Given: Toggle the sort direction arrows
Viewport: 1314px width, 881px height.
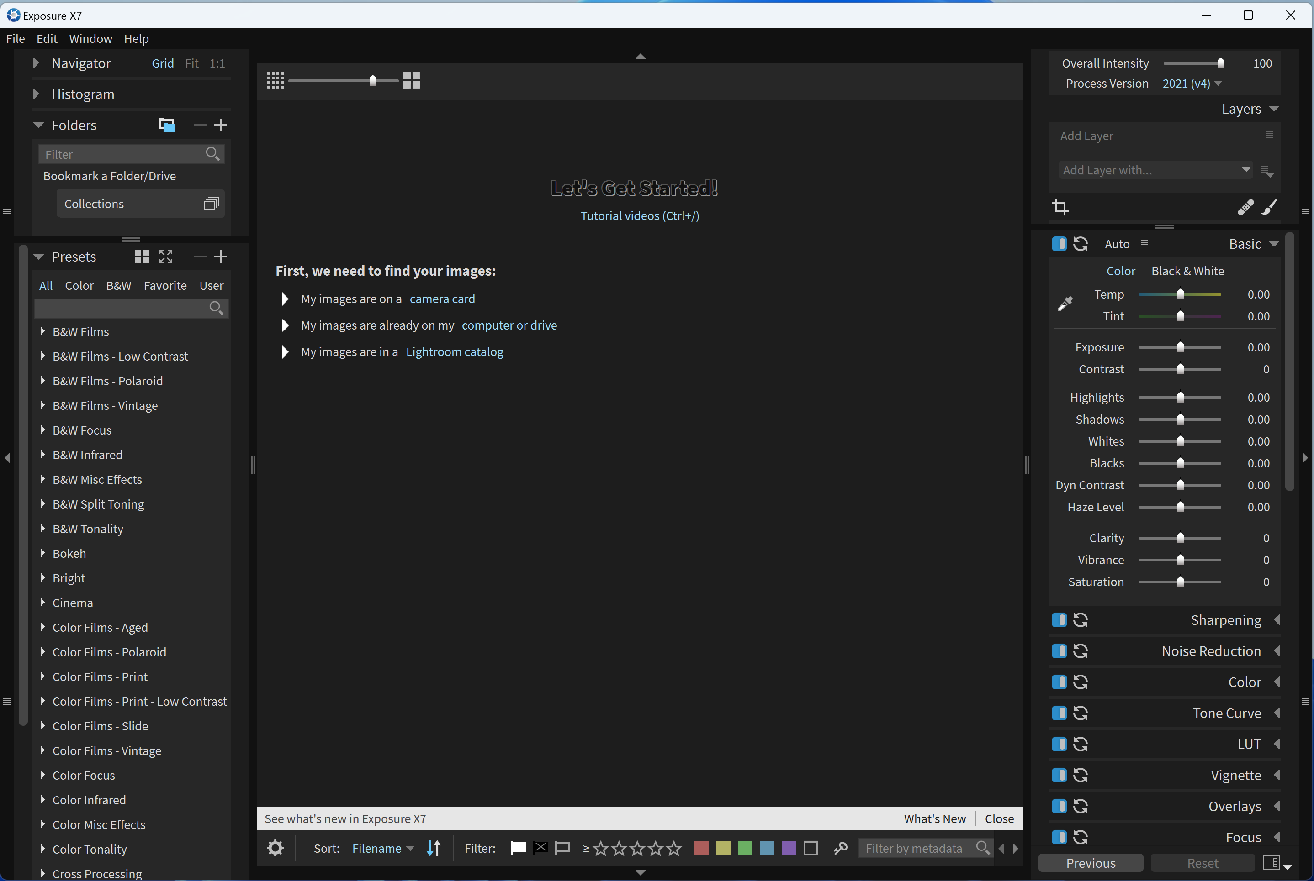Looking at the screenshot, I should click(x=434, y=848).
